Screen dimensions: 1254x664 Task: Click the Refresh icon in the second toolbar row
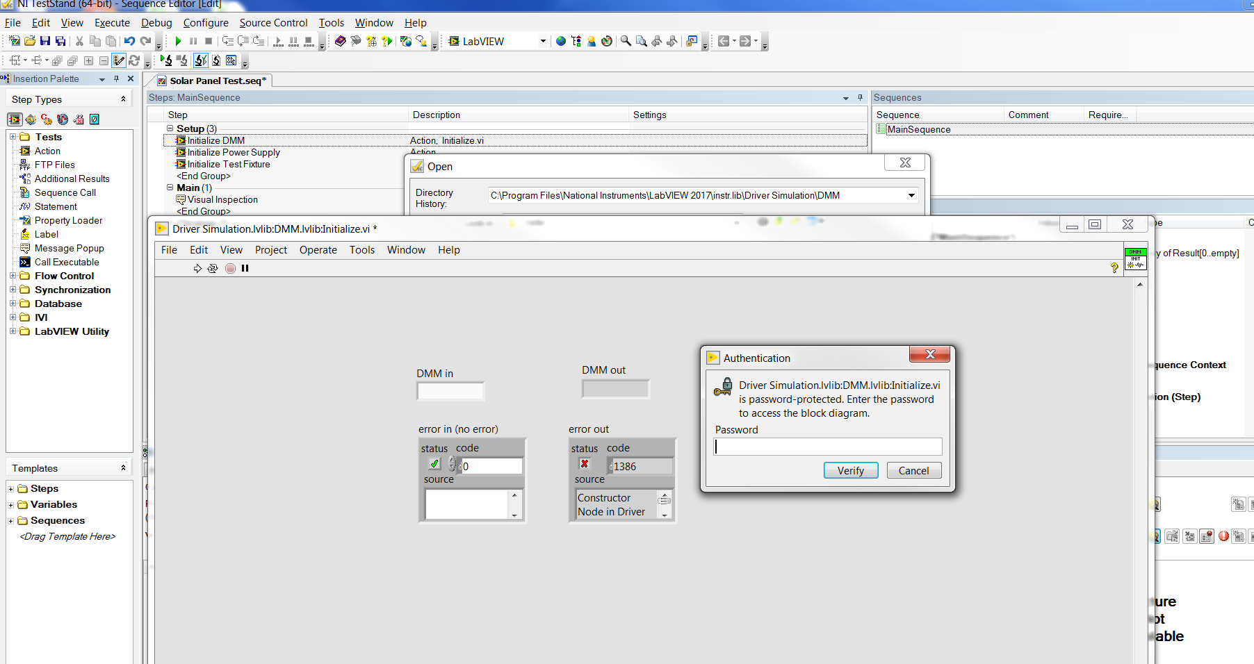135,60
